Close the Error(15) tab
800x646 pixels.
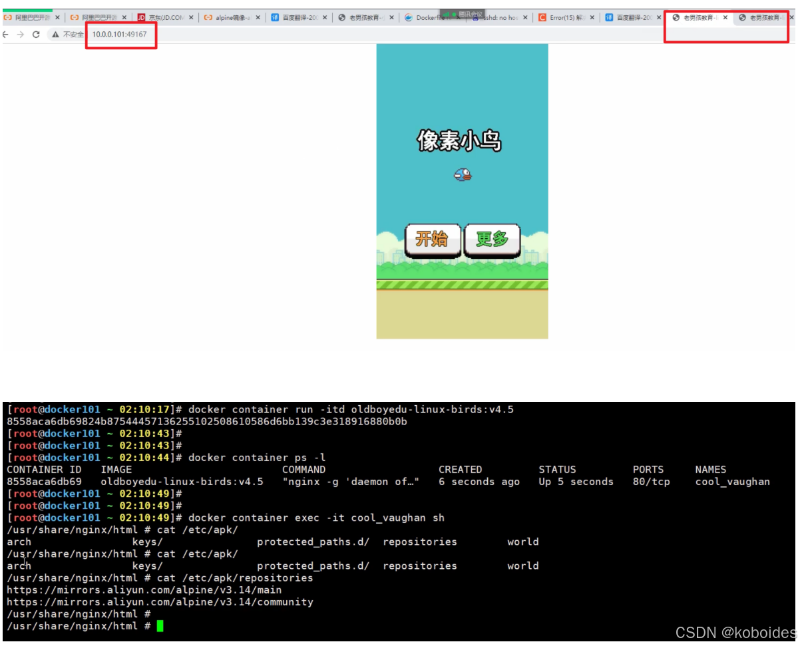coord(592,17)
